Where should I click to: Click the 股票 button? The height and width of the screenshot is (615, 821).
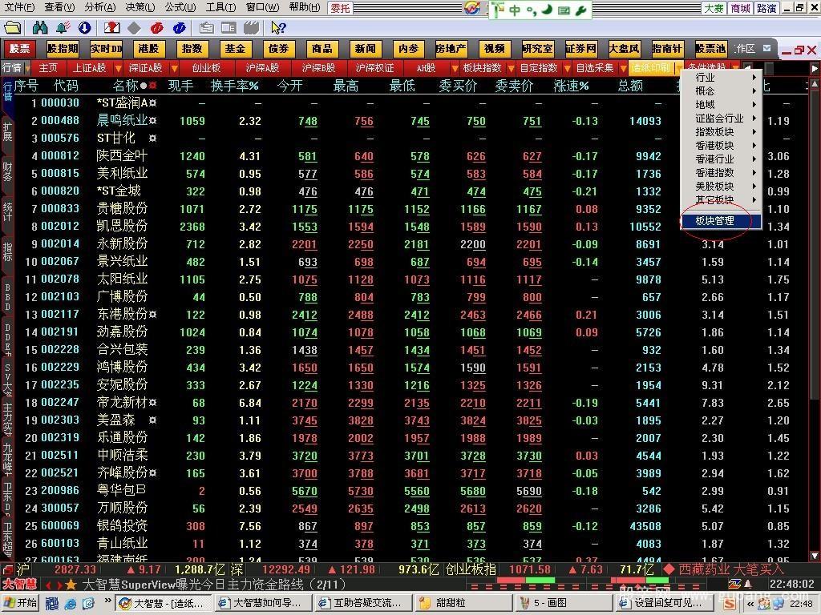point(20,49)
